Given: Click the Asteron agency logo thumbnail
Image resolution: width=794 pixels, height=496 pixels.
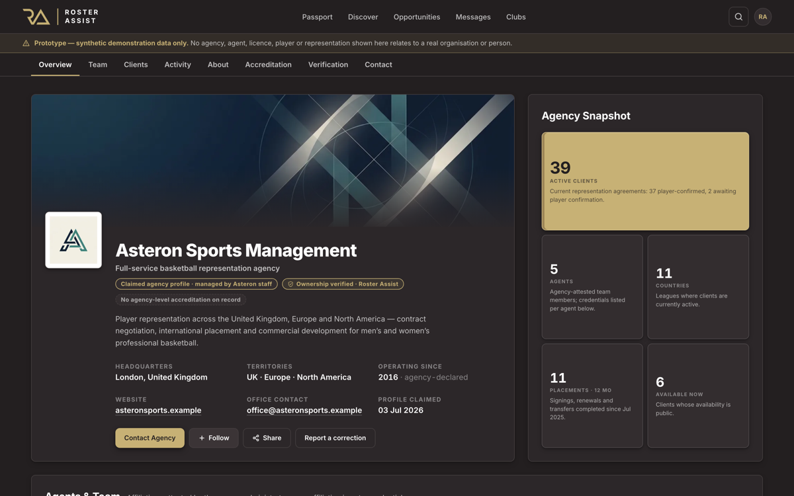Looking at the screenshot, I should point(73,240).
